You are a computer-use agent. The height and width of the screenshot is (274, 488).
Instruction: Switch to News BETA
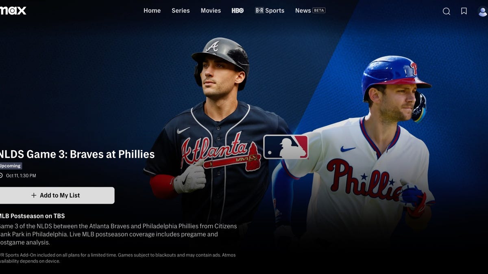point(310,11)
